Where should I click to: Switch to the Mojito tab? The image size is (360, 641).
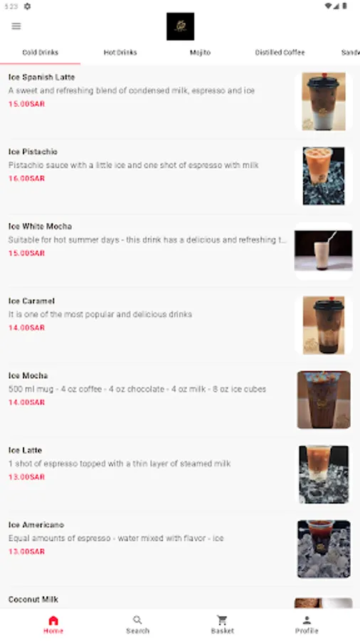click(200, 52)
